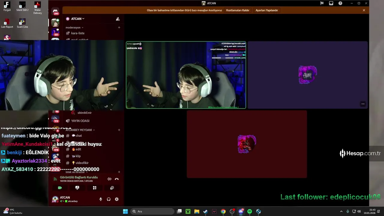Collapse the istek ve itirazlar category
The image size is (384, 216).
[x=76, y=172]
